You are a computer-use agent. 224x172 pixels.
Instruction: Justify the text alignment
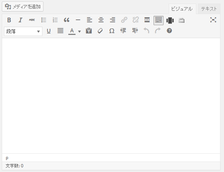pyautogui.click(x=60, y=31)
